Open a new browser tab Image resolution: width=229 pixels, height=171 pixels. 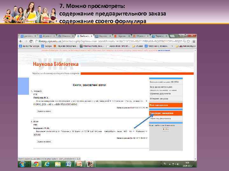[172, 36]
